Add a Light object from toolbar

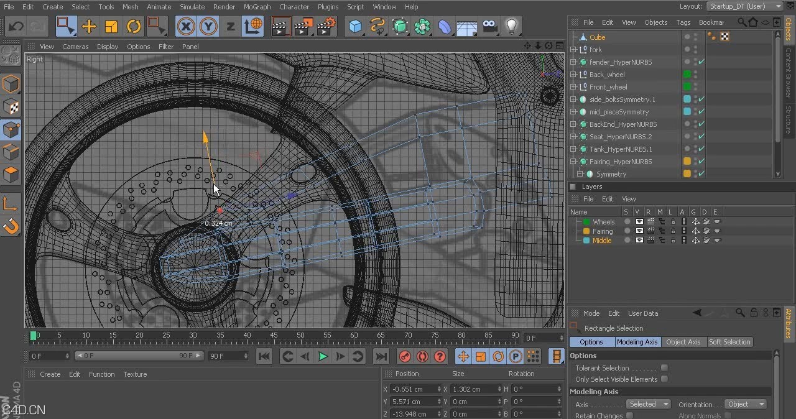511,26
